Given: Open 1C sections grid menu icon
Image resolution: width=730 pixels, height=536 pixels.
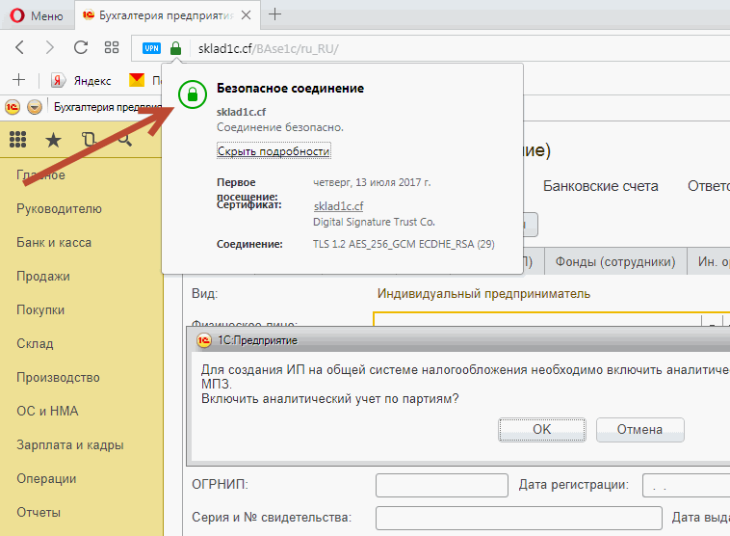Looking at the screenshot, I should pos(17,140).
